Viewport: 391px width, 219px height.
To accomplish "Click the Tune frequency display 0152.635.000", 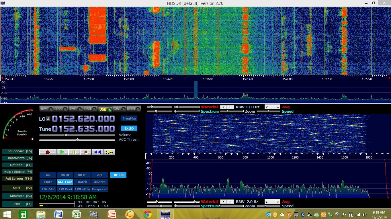I will [x=83, y=129].
